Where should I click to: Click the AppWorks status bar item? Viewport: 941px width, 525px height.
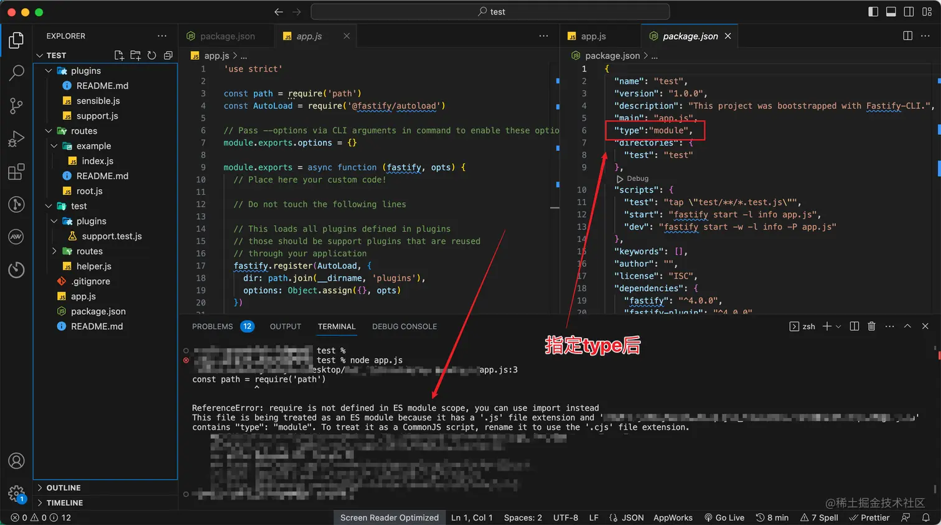tap(673, 518)
